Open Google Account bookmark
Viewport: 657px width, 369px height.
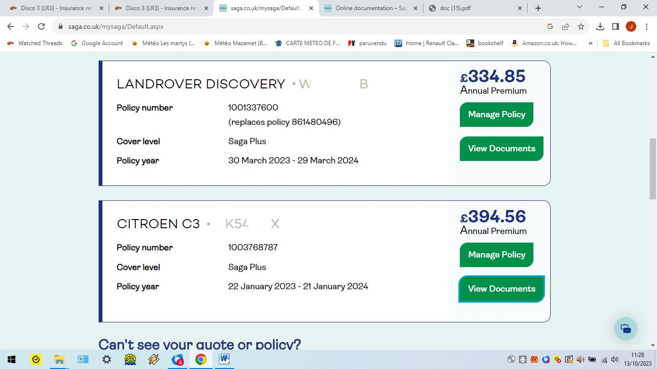point(97,43)
